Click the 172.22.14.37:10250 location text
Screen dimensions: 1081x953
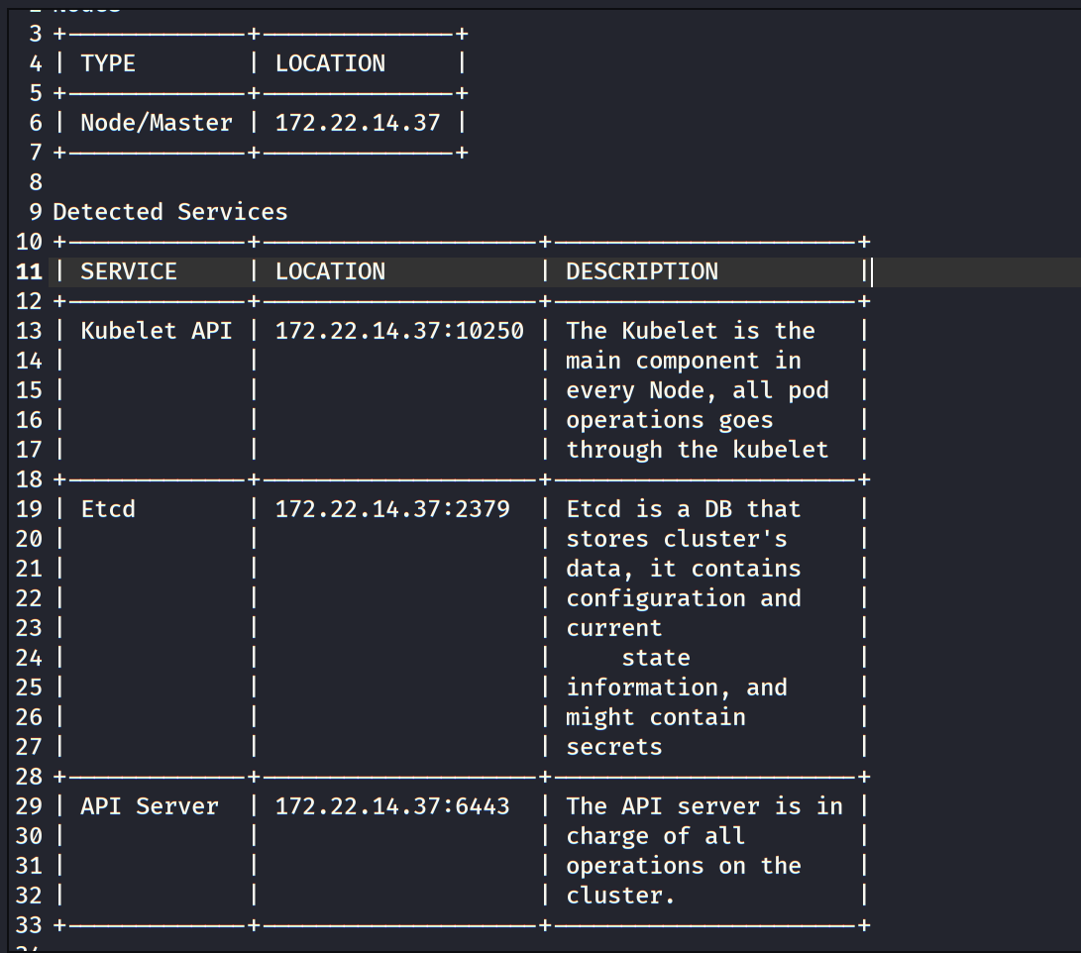[399, 331]
